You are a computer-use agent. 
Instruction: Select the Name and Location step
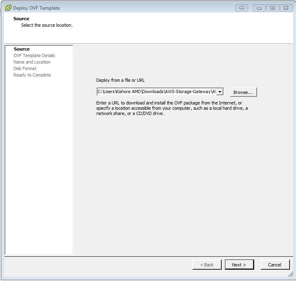point(32,62)
